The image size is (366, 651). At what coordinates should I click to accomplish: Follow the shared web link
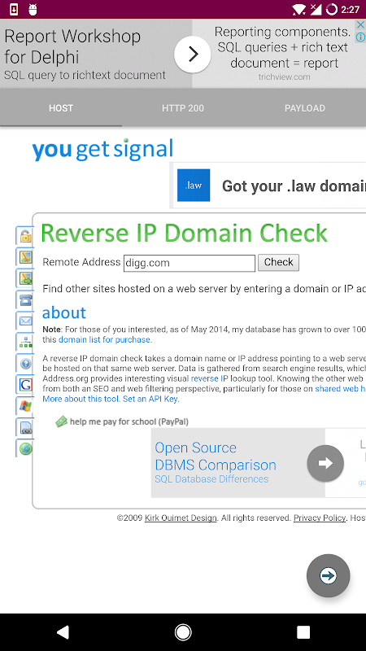click(340, 389)
